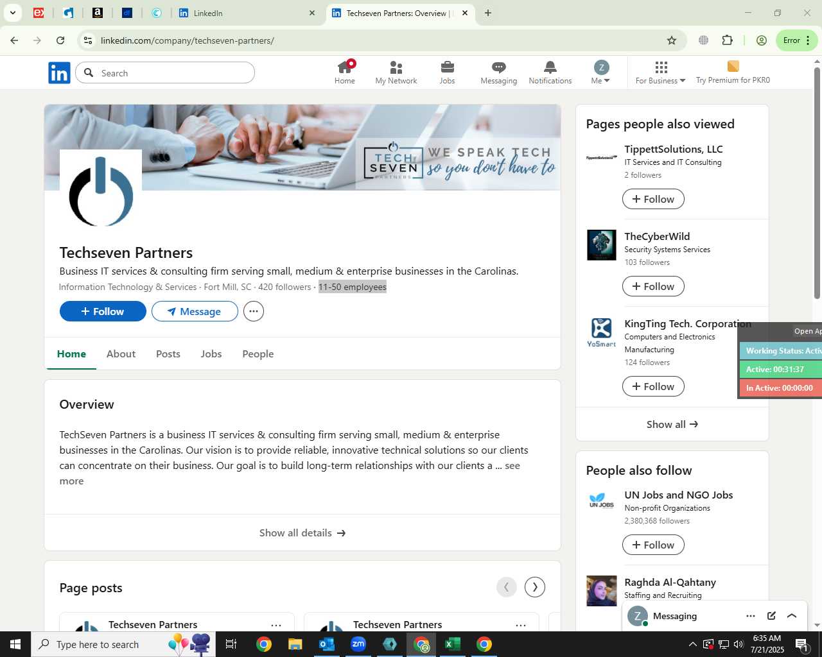Open KingTing YoSmart logo thumbnail
The width and height of the screenshot is (822, 657).
[602, 332]
